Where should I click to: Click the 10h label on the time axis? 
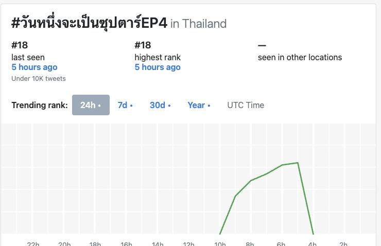[220, 243]
